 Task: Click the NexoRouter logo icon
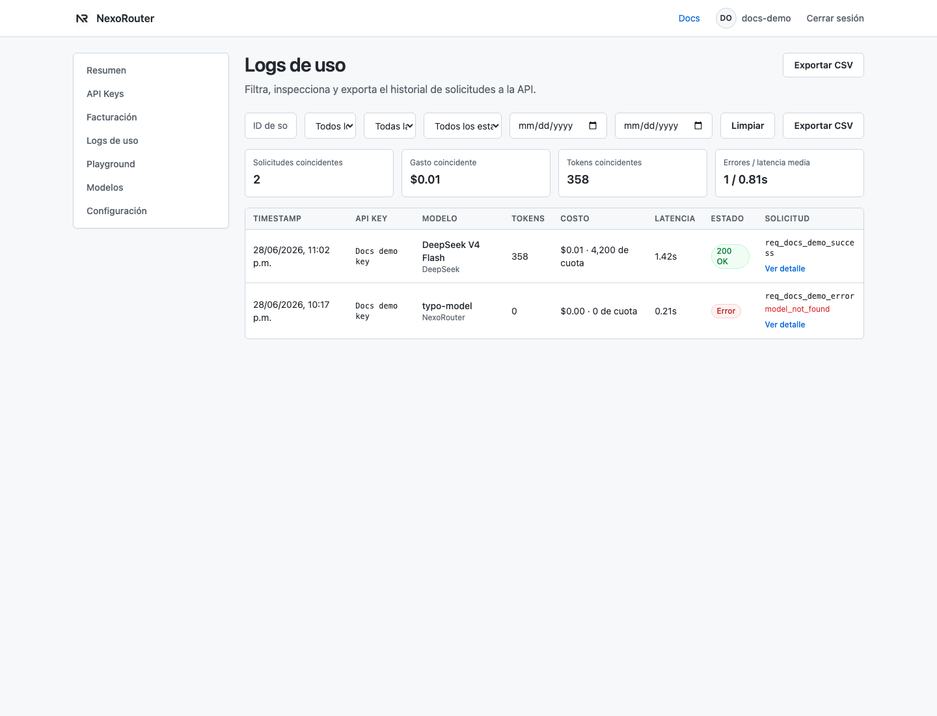click(82, 18)
